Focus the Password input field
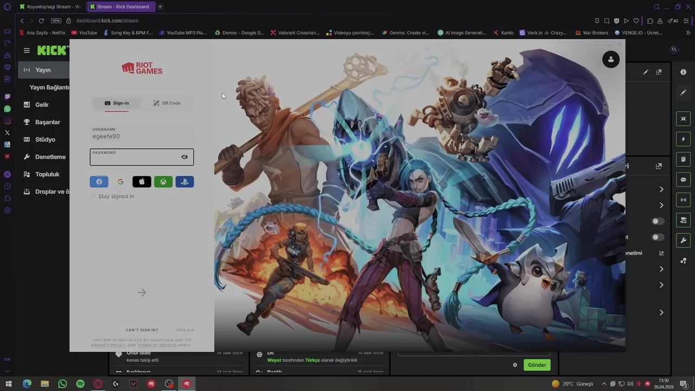This screenshot has height=391, width=695. (x=142, y=157)
